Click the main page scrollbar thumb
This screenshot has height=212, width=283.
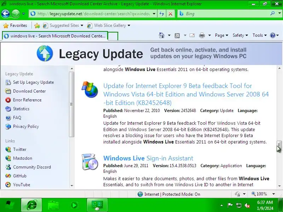[279, 145]
